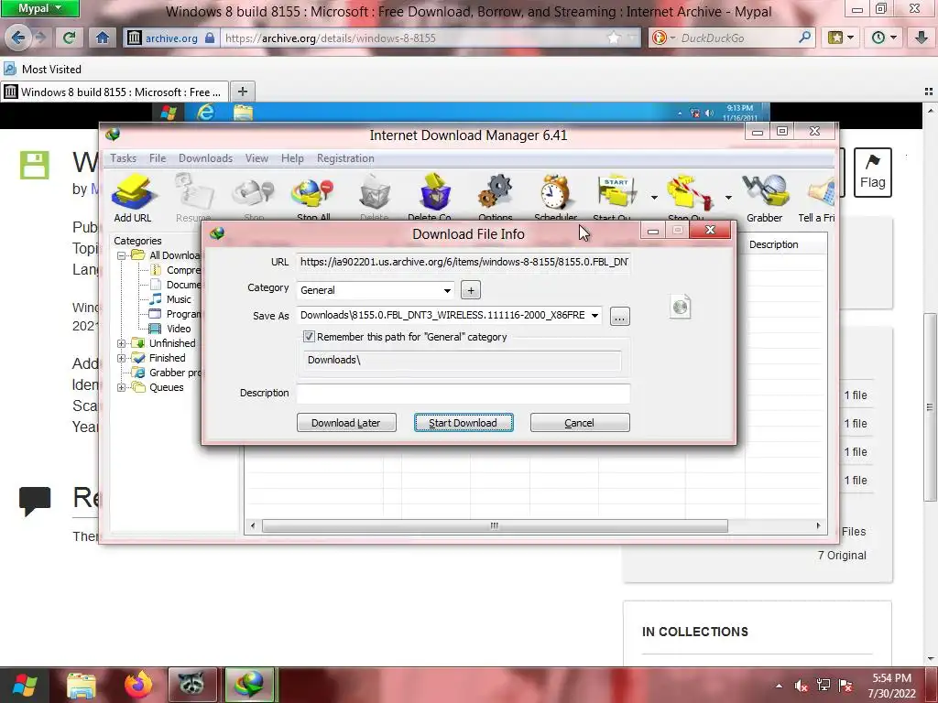
Task: Open the IDM Help menu
Action: [x=292, y=158]
